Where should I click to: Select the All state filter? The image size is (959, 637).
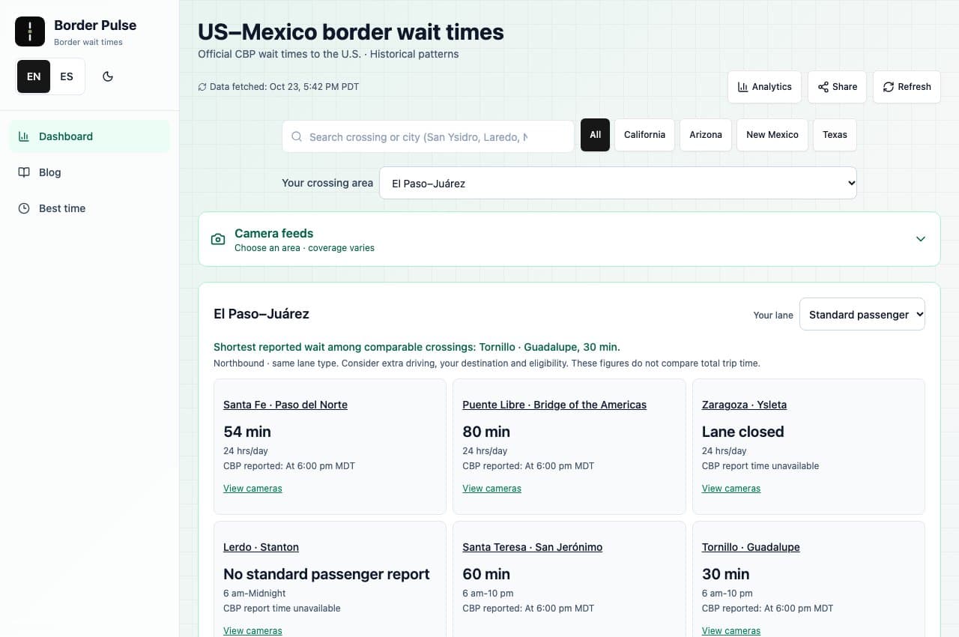595,135
